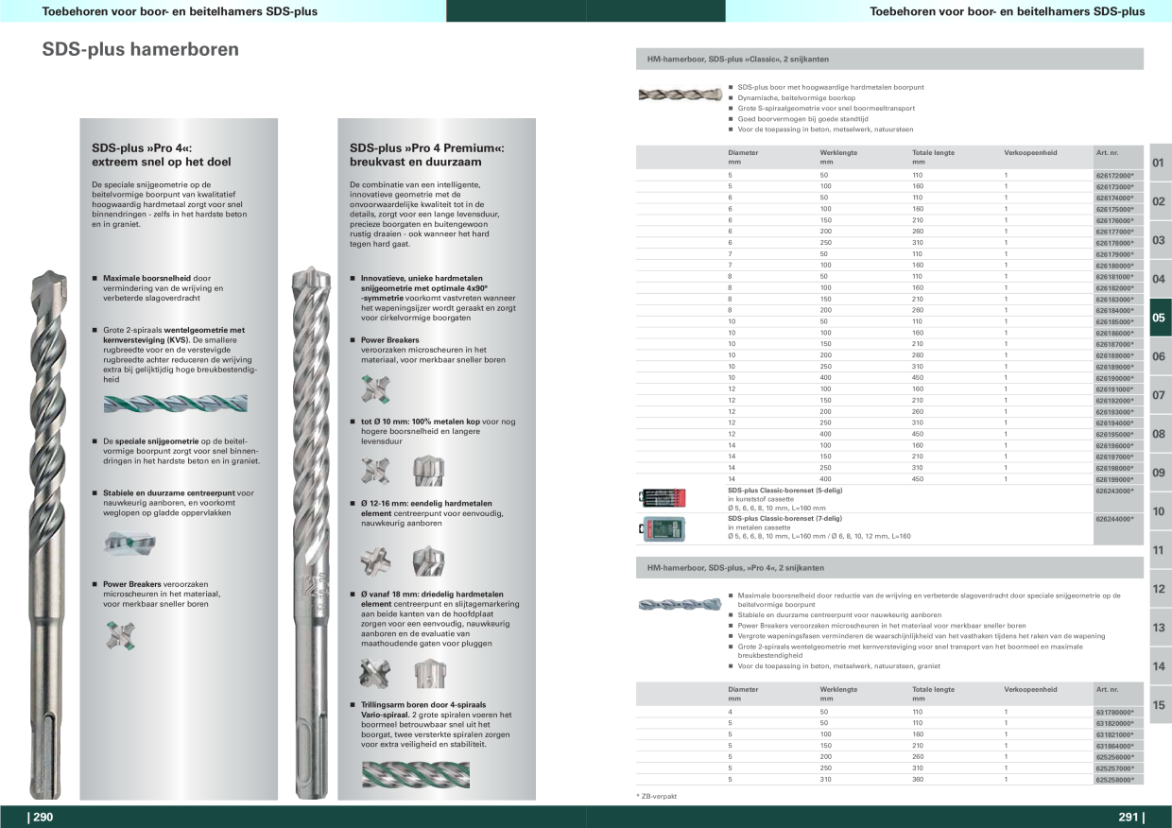Click the 'Werklengte' header in the Classic table
The image size is (1172, 828).
[x=838, y=152]
